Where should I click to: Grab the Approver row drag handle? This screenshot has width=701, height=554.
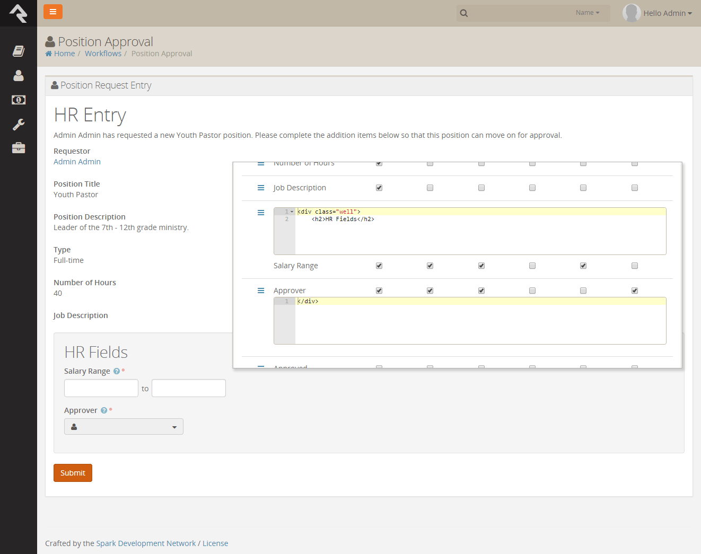(x=261, y=291)
